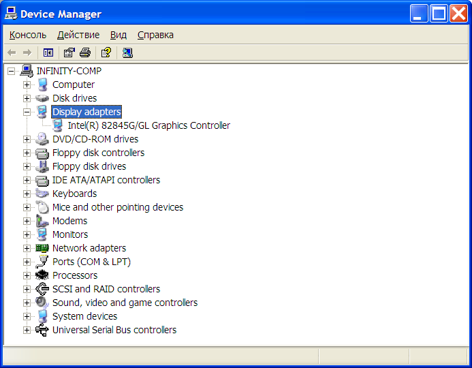Open the Консоль menu
Screen dimensions: 472x368
pos(28,35)
